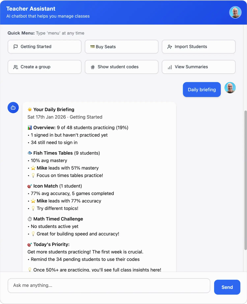Click the robot bot avatar icon

click(13, 108)
